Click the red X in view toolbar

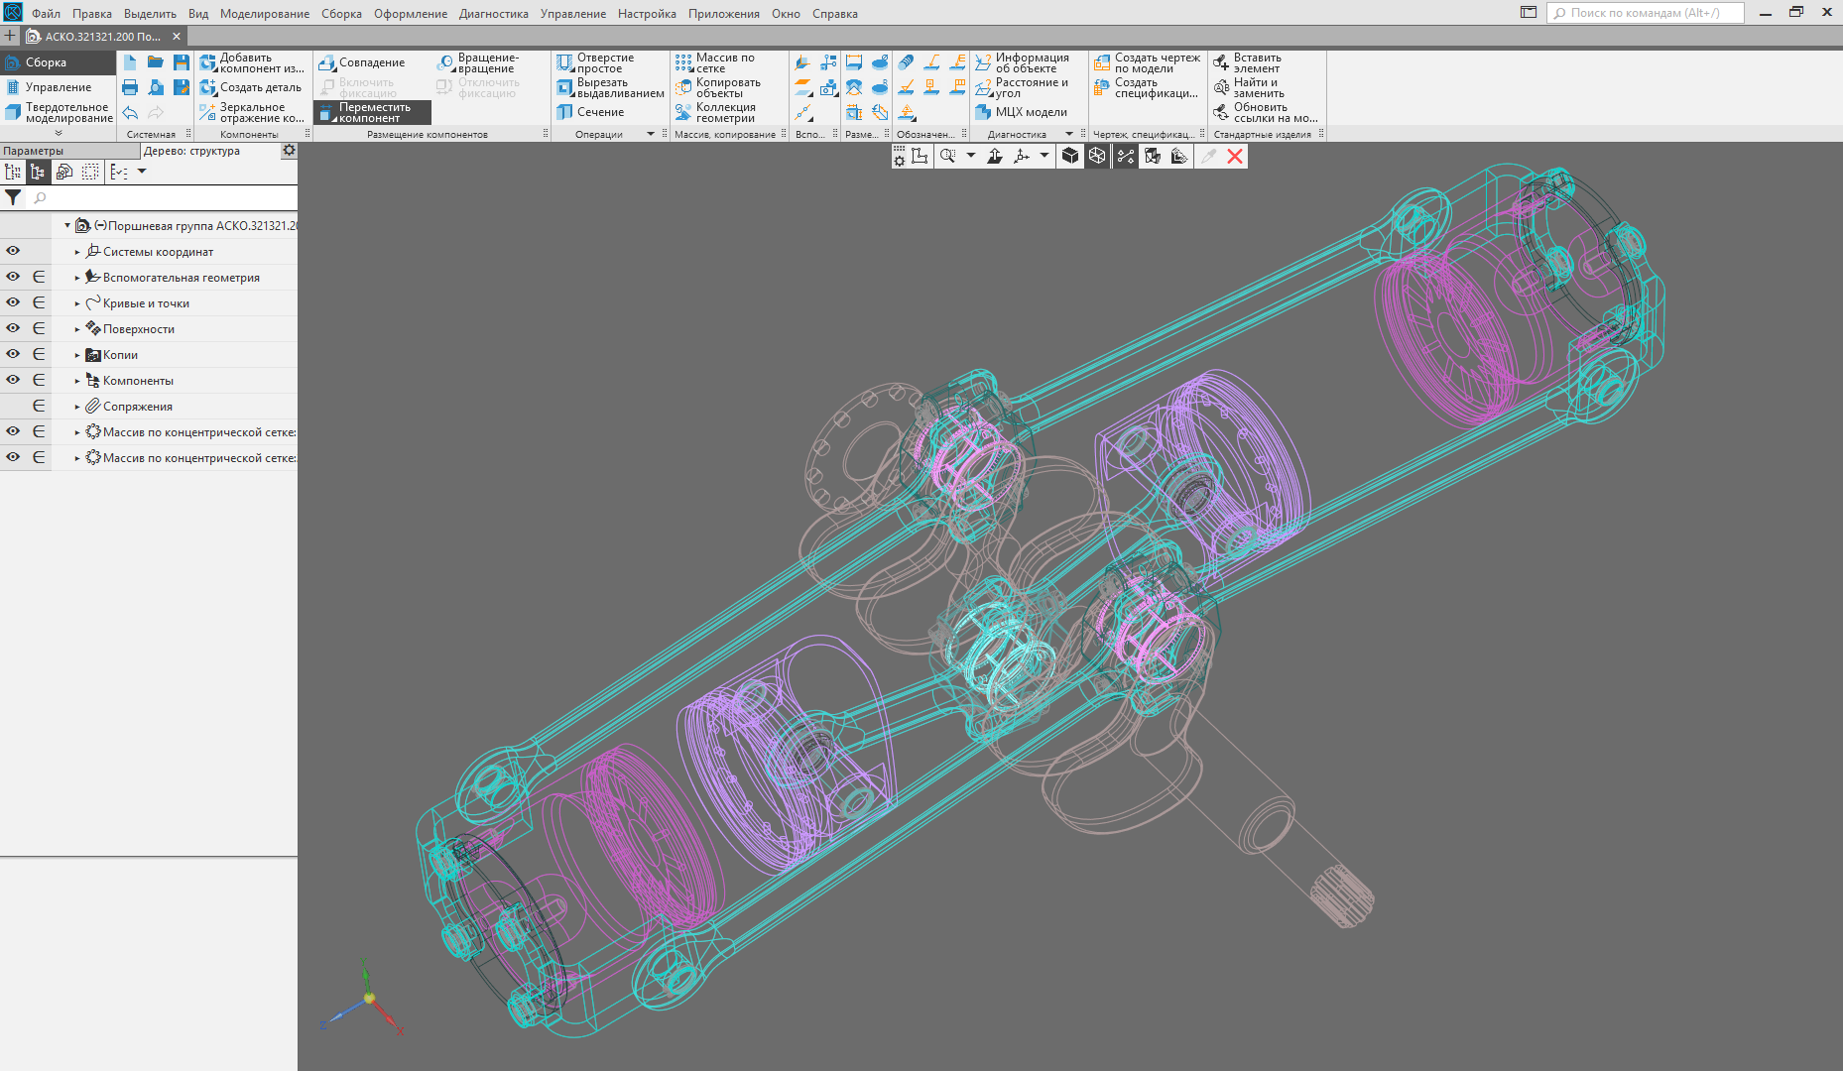pyautogui.click(x=1235, y=156)
